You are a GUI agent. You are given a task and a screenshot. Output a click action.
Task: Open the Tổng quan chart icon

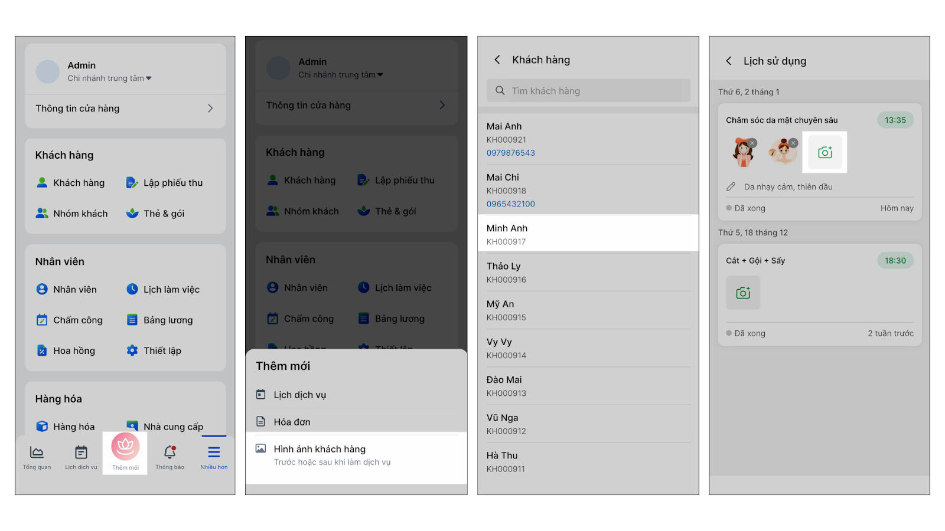coord(37,453)
